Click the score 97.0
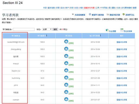 [42, 71]
